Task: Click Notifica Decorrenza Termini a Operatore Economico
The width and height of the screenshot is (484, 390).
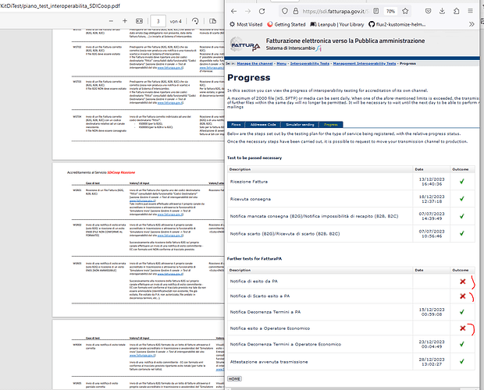Action: 286,344
